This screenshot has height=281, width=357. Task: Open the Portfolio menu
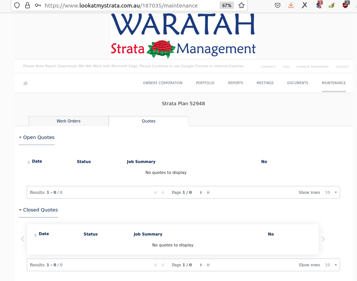click(x=205, y=83)
